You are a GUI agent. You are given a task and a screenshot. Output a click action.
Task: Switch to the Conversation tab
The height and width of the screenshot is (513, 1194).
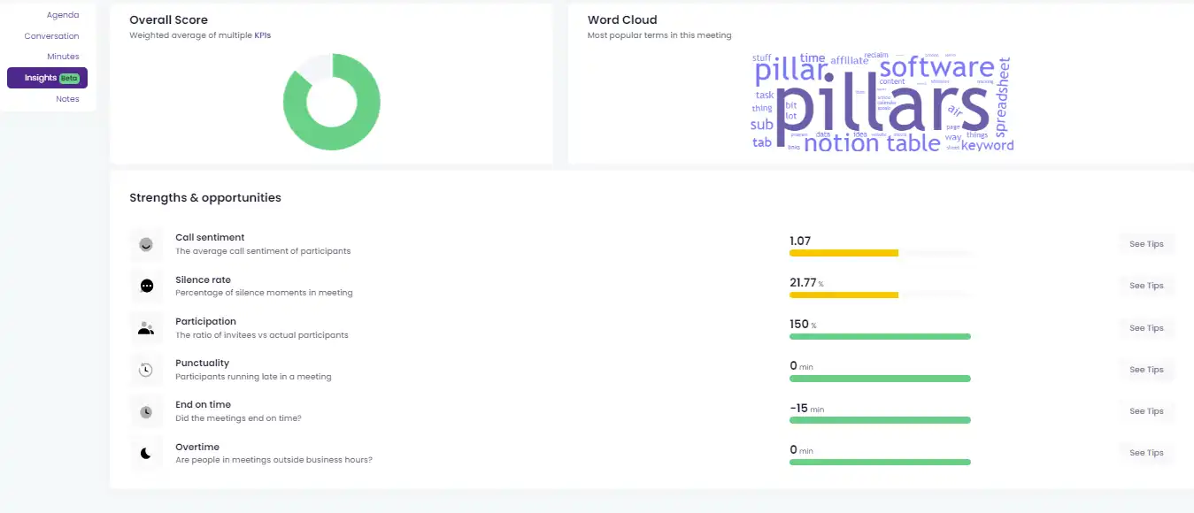click(51, 36)
